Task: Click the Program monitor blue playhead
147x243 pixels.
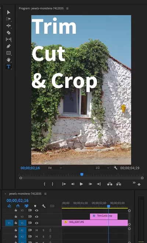Action: pos(82,174)
